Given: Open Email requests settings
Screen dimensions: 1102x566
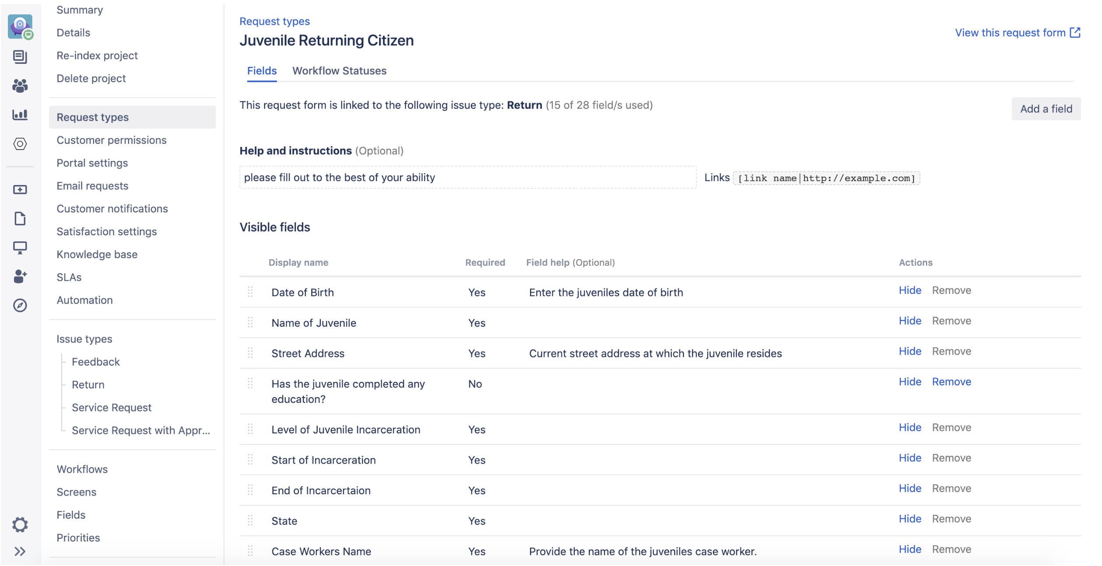Looking at the screenshot, I should [x=92, y=186].
